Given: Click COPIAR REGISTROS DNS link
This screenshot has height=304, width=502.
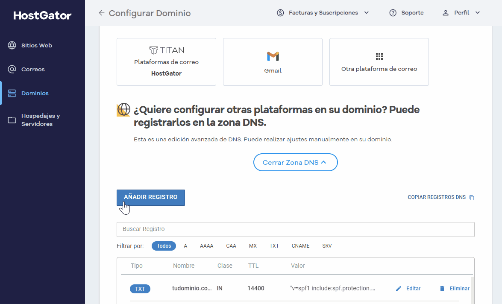Looking at the screenshot, I should click(x=437, y=197).
